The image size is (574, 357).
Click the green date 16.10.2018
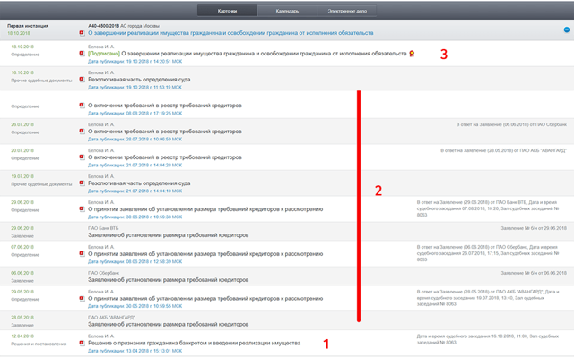(x=22, y=72)
